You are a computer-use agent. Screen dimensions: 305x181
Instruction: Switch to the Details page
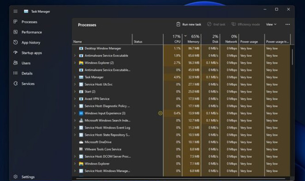[27, 73]
